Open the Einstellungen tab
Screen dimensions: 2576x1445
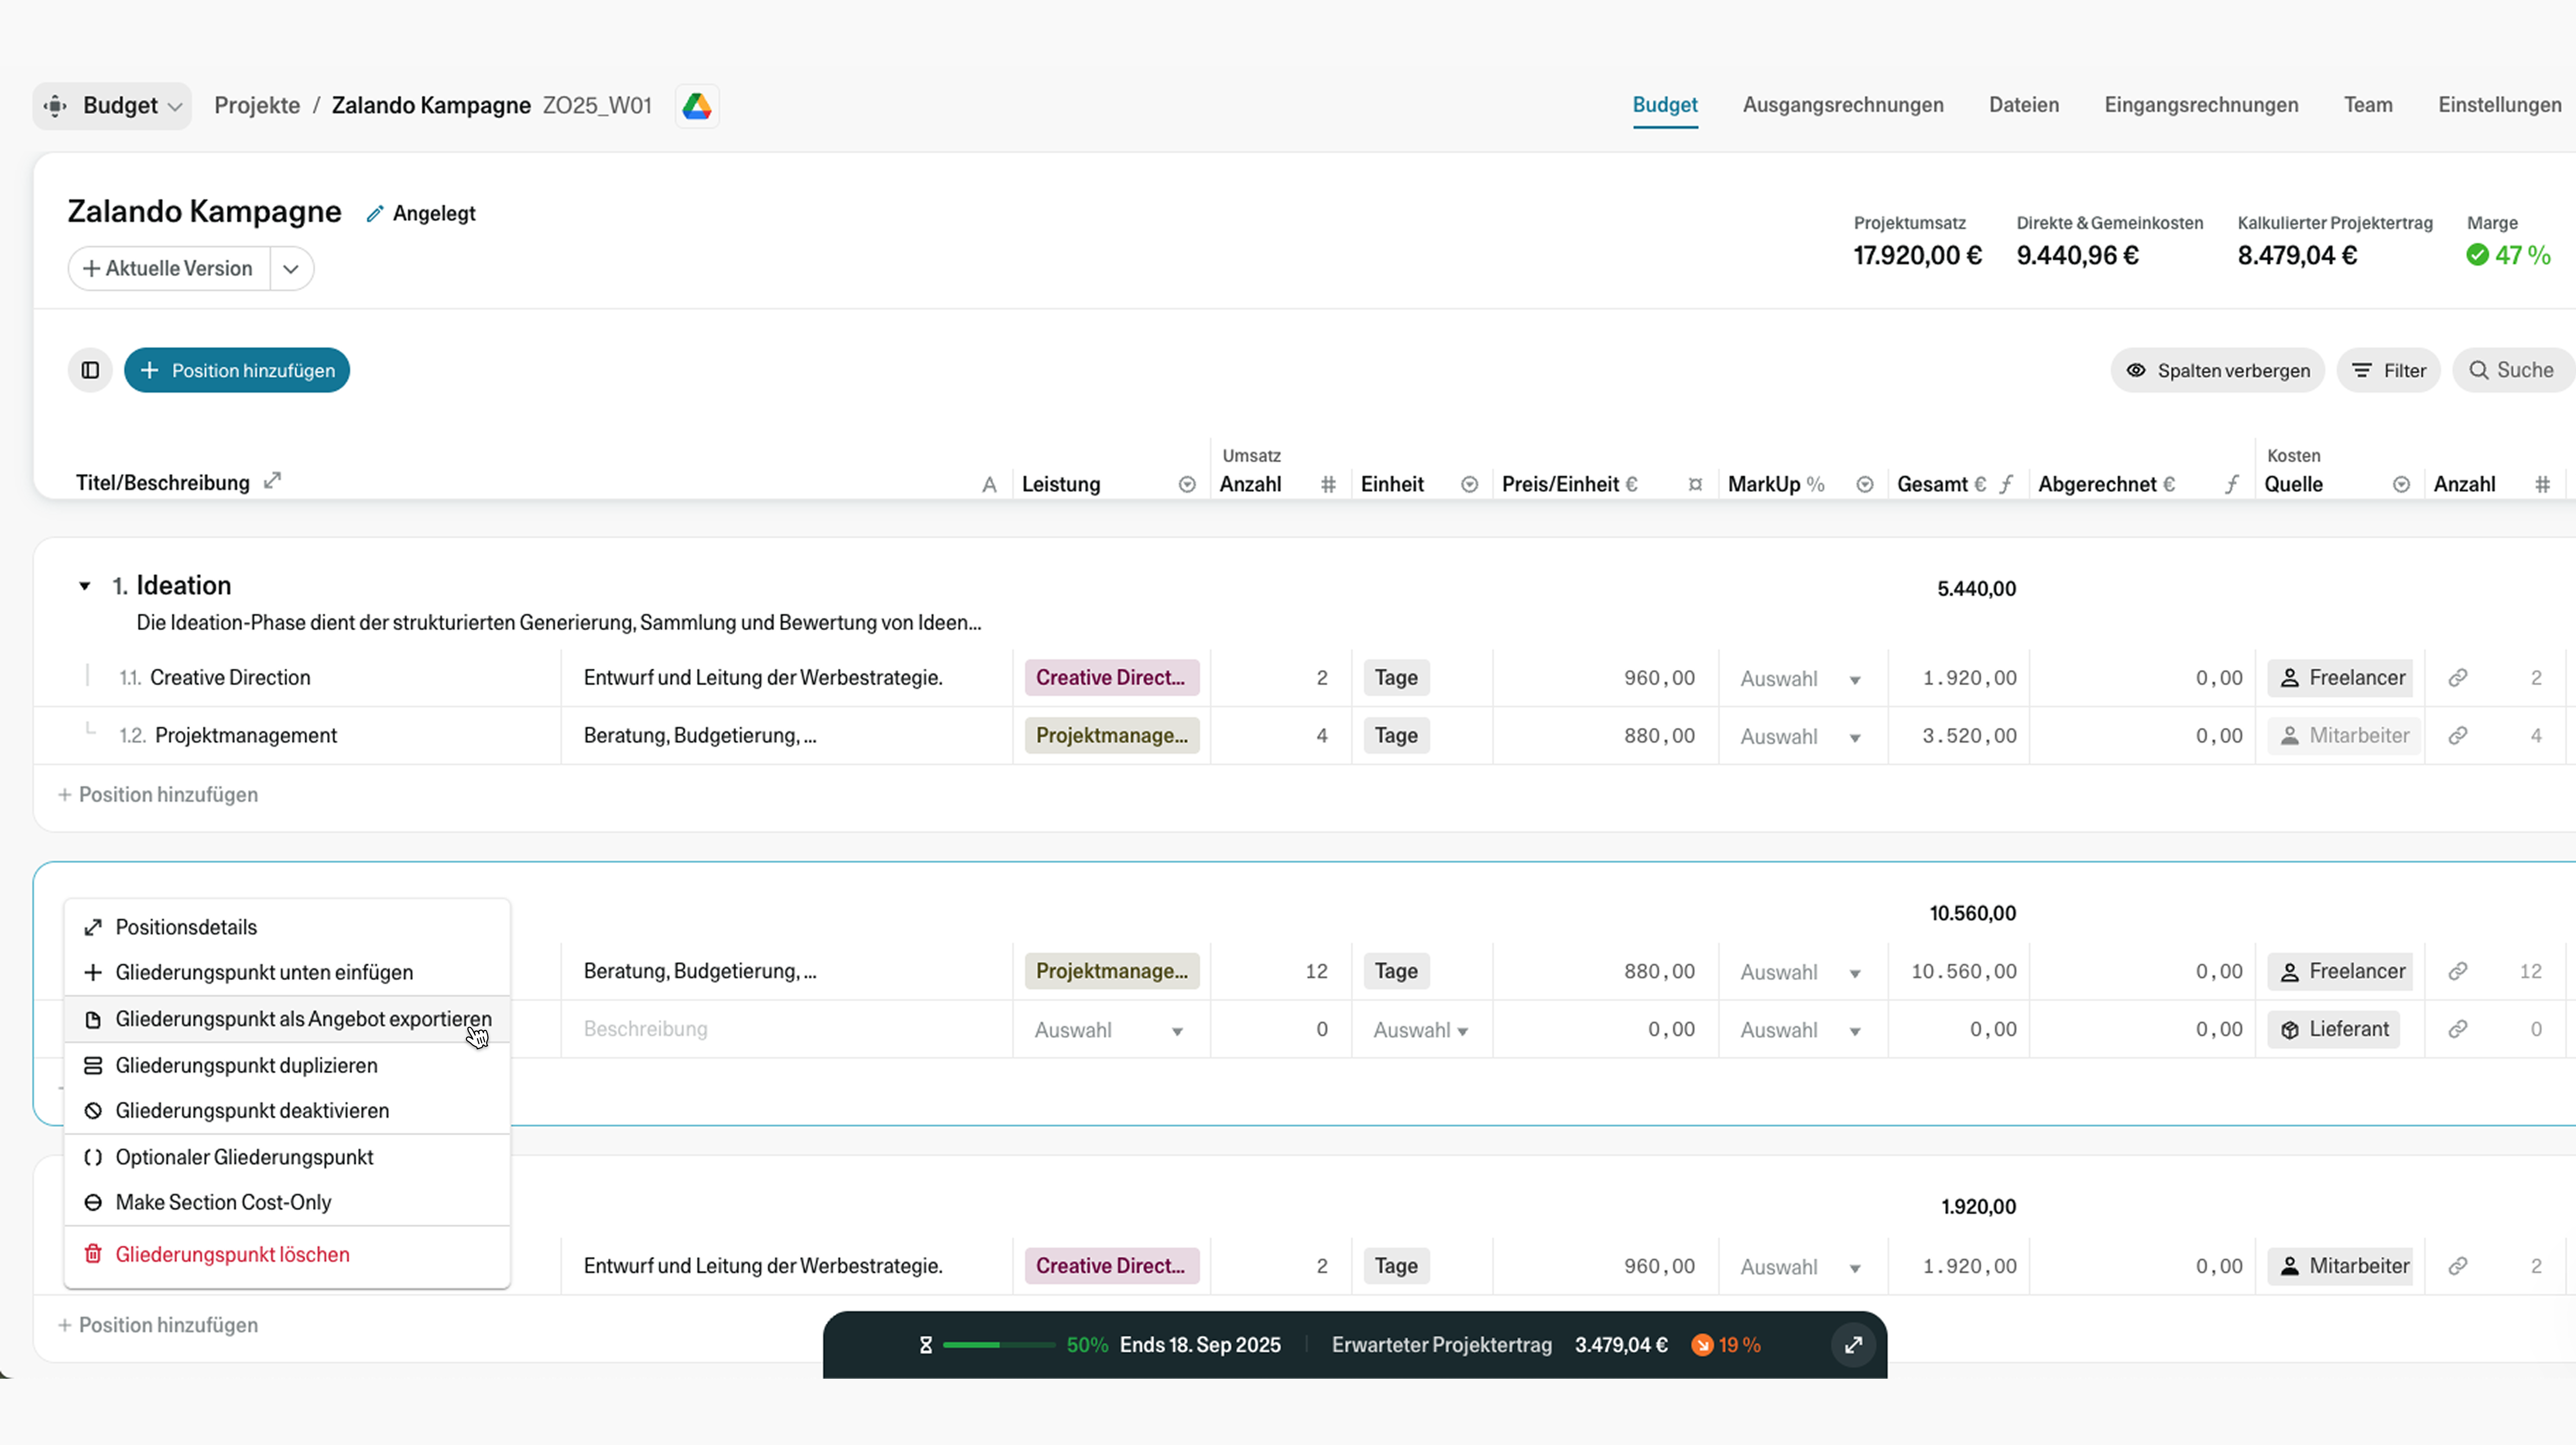pos(2499,105)
